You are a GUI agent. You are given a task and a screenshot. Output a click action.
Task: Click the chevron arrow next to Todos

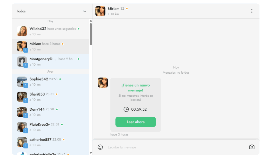(x=84, y=11)
